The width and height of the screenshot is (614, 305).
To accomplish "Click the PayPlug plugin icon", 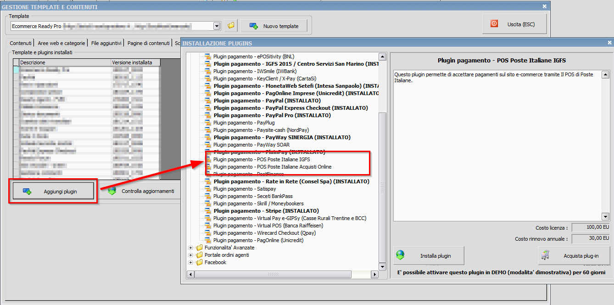I will tap(208, 123).
